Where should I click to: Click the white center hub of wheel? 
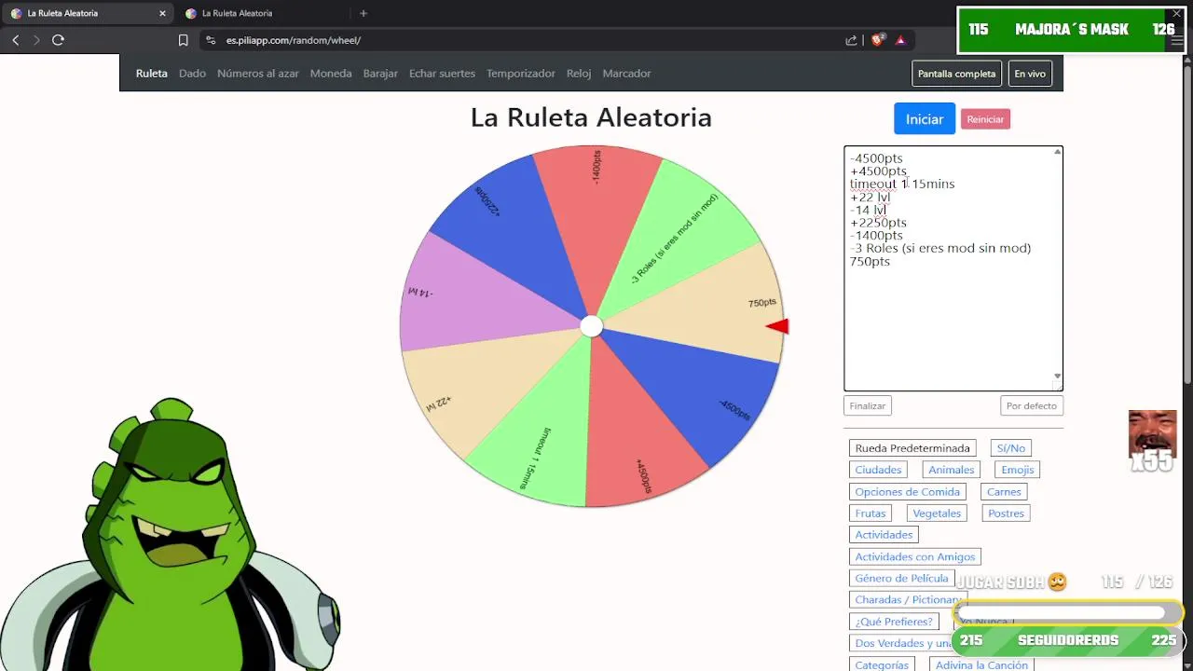pyautogui.click(x=592, y=326)
